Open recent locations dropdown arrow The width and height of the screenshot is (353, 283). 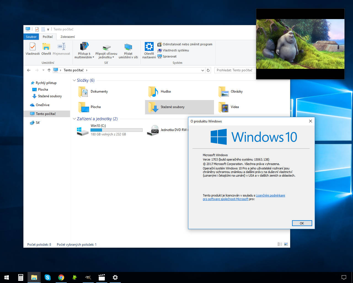[43, 70]
